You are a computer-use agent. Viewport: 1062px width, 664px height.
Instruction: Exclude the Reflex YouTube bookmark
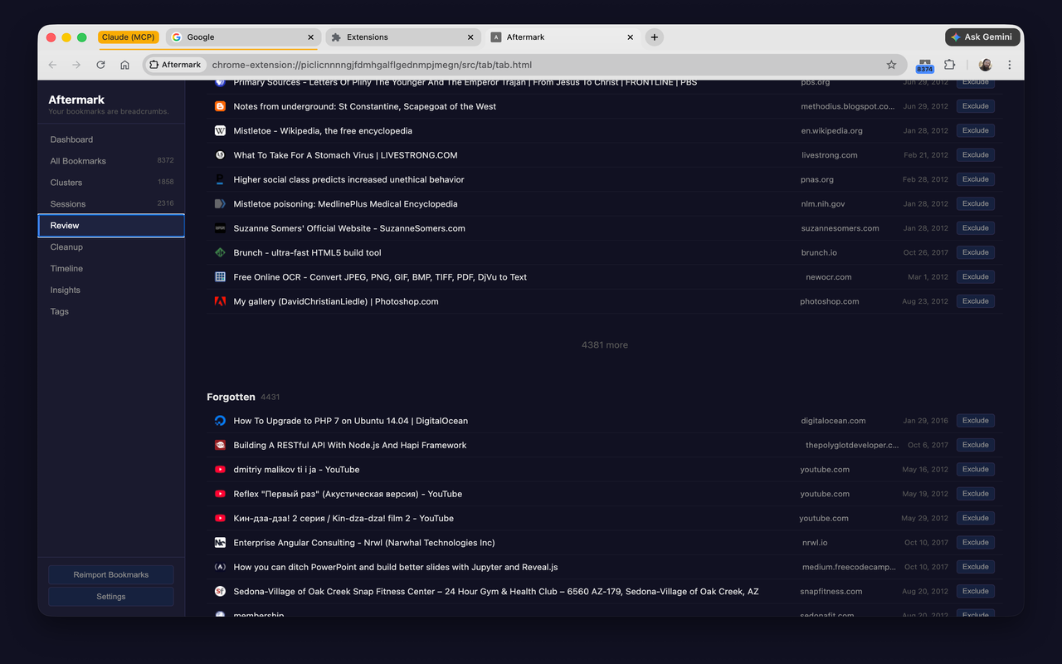pos(976,494)
